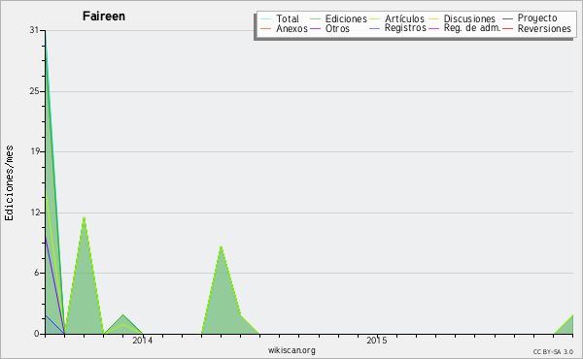Click the 2015 x-axis label
Screen dimensions: 583x359
377,340
